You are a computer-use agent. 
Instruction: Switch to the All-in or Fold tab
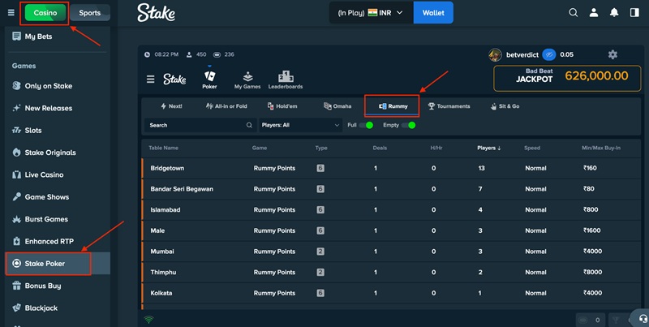point(226,106)
